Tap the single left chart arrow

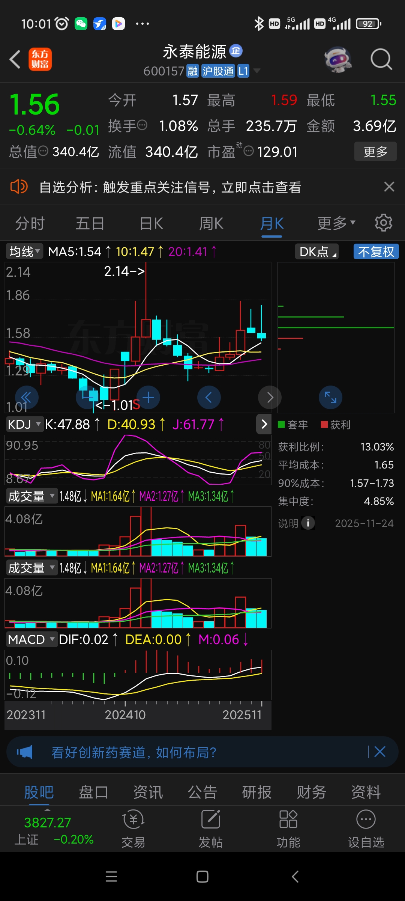(x=209, y=397)
